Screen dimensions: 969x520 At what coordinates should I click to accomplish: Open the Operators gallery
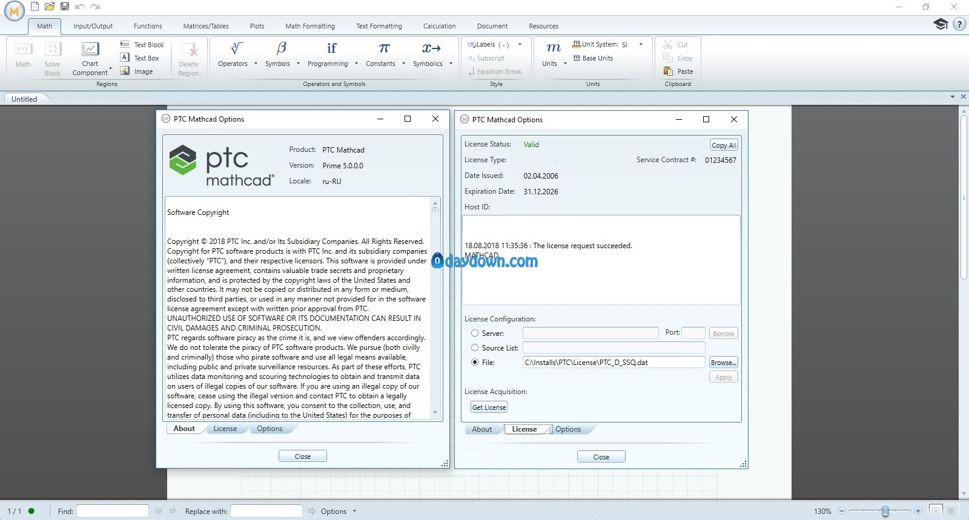click(x=236, y=54)
